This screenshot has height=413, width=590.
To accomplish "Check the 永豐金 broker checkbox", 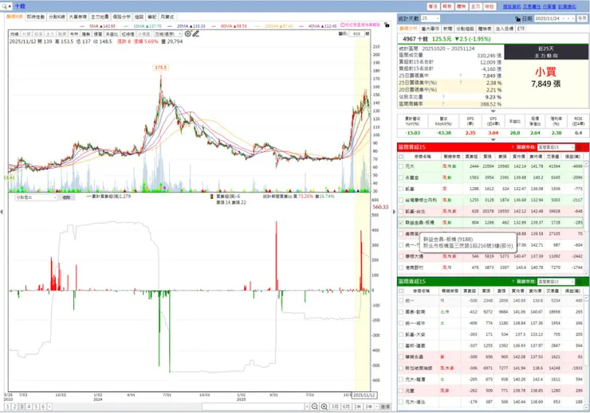I will tap(401, 177).
